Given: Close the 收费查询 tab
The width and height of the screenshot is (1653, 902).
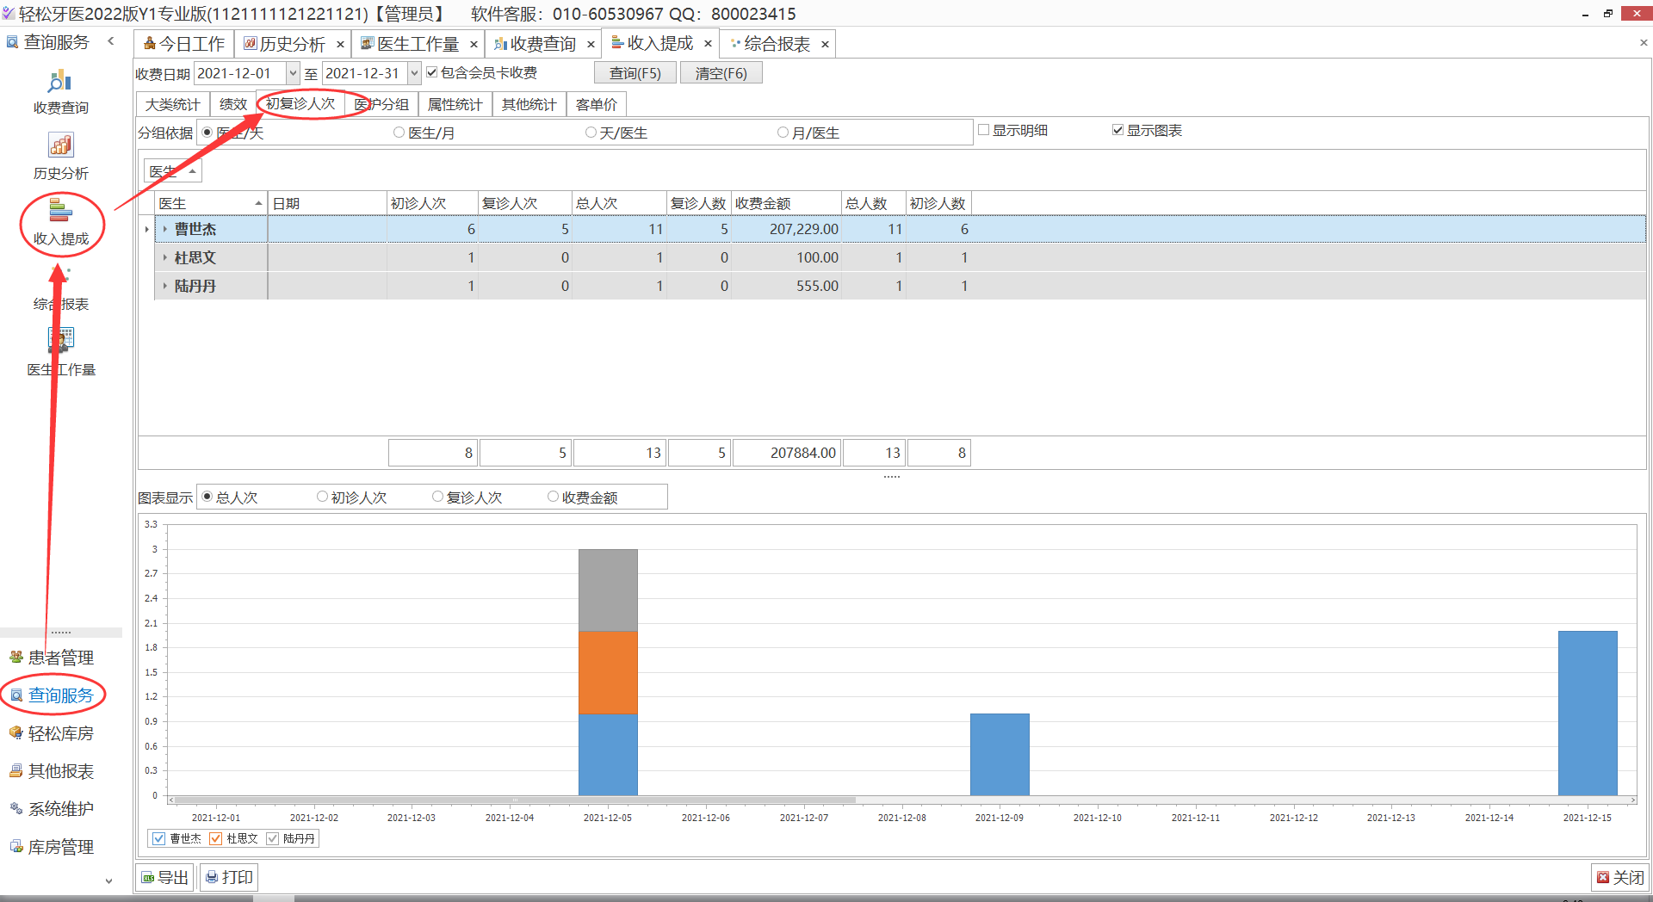Looking at the screenshot, I should coord(591,44).
